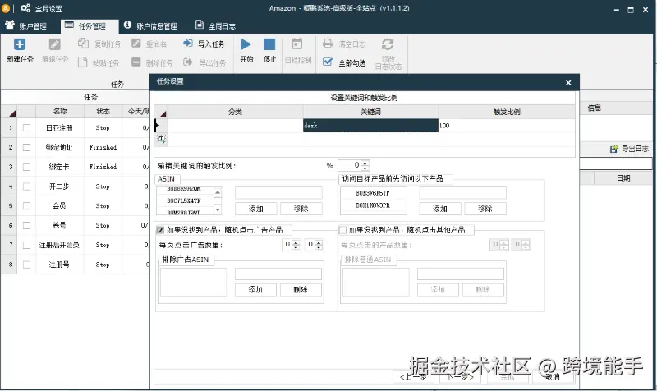This screenshot has height=391, width=657.
Task: Click 添加 button in 排除广告ASIN group
Action: (255, 290)
